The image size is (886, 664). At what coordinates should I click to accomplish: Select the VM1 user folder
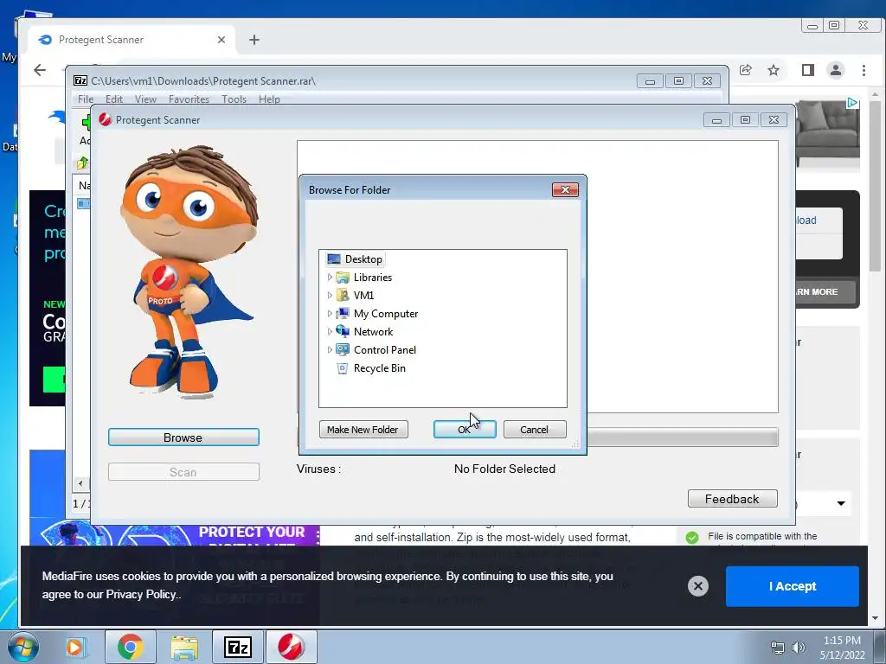coord(363,296)
